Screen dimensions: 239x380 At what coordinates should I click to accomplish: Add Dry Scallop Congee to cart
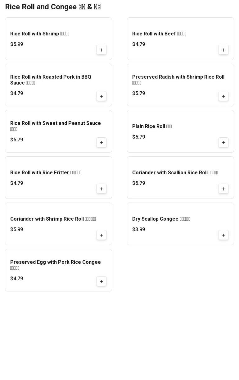223,235
